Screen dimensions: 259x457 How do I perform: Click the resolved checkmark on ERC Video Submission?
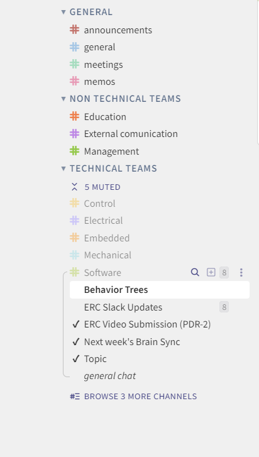75,324
